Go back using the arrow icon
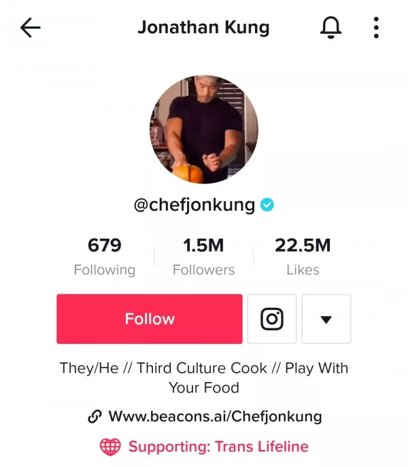This screenshot has width=408, height=467. click(x=31, y=28)
